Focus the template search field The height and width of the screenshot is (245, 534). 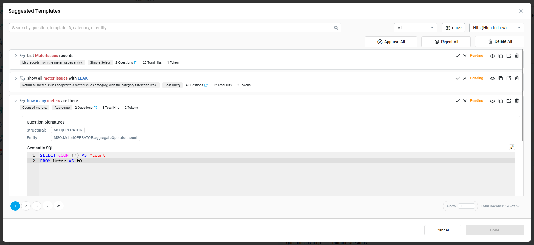(175, 28)
